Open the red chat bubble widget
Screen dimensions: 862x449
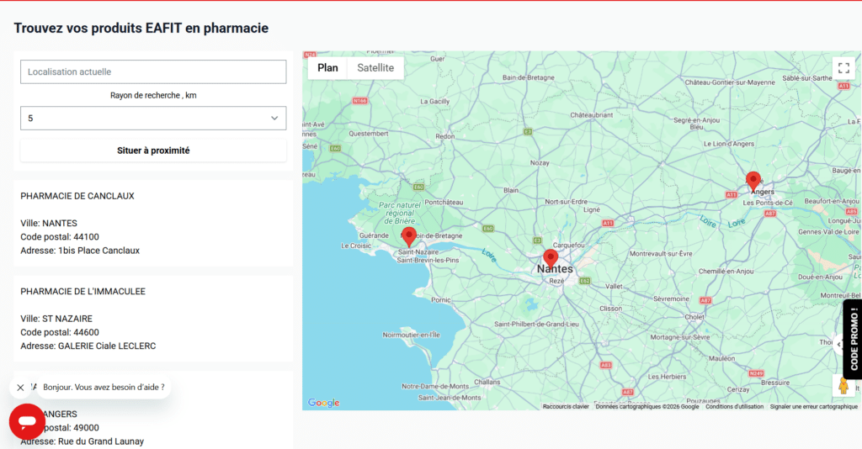coord(27,421)
